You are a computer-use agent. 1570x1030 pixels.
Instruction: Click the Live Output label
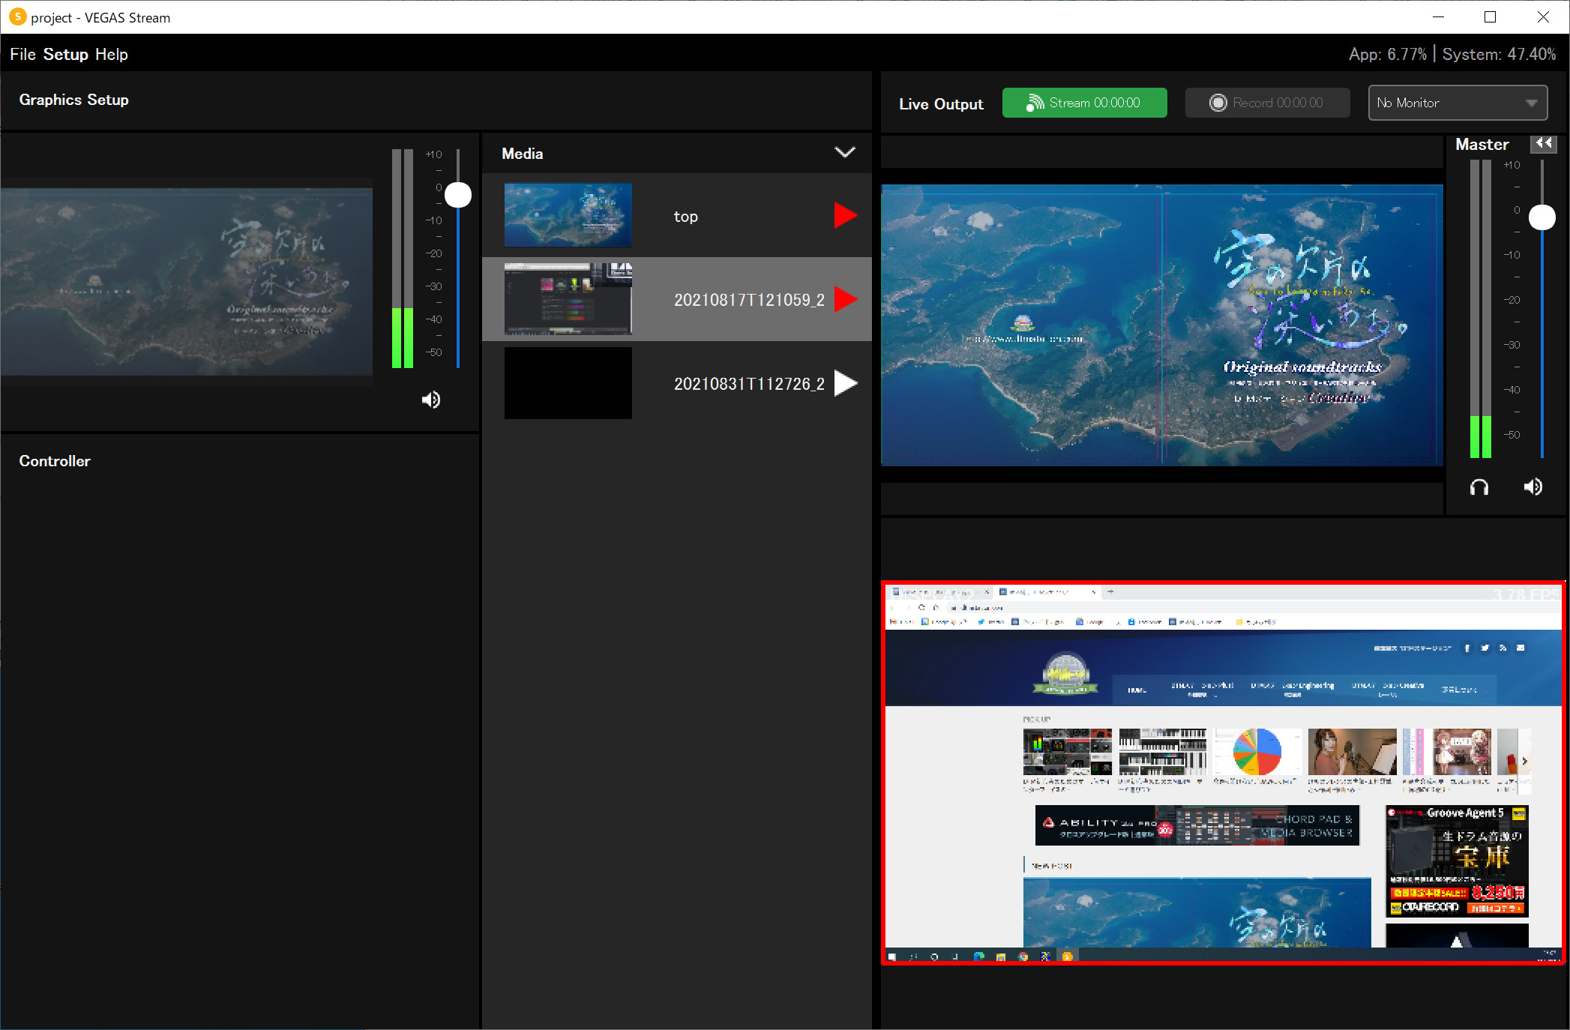(941, 104)
